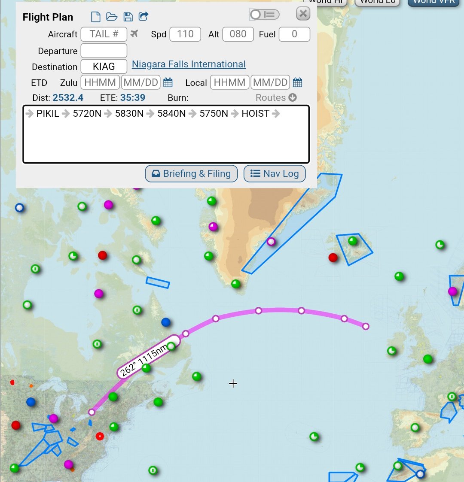This screenshot has width=464, height=482.
Task: Click the Aircraft TAIL # field
Action: (104, 34)
